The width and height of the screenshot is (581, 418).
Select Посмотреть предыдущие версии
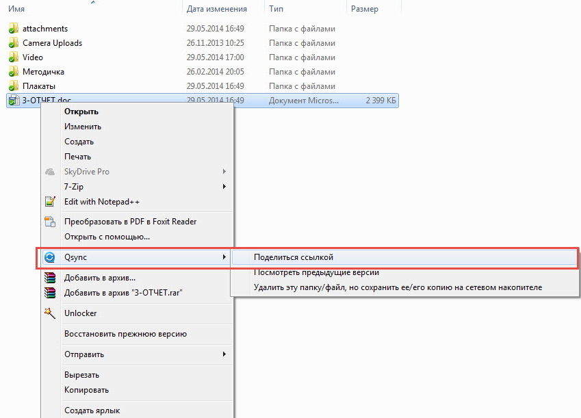point(404,272)
